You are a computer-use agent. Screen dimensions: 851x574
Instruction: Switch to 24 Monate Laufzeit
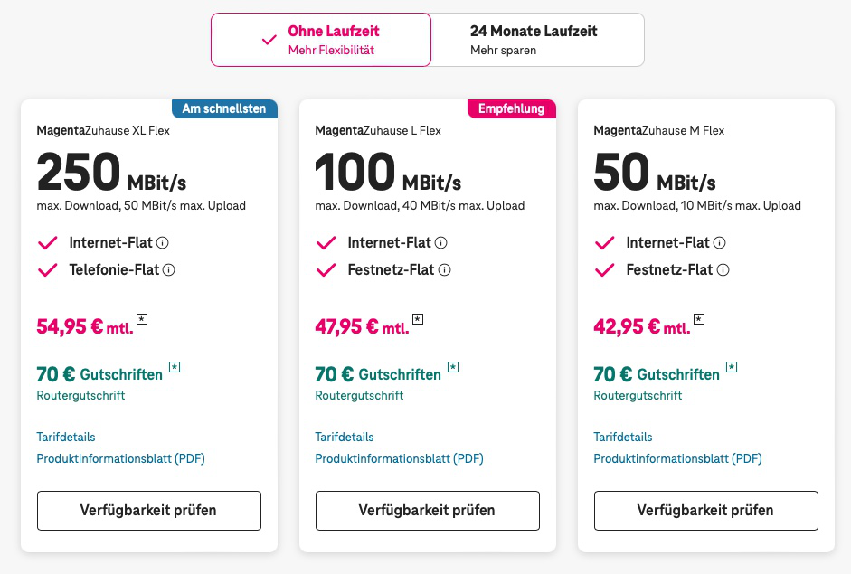[x=537, y=40]
